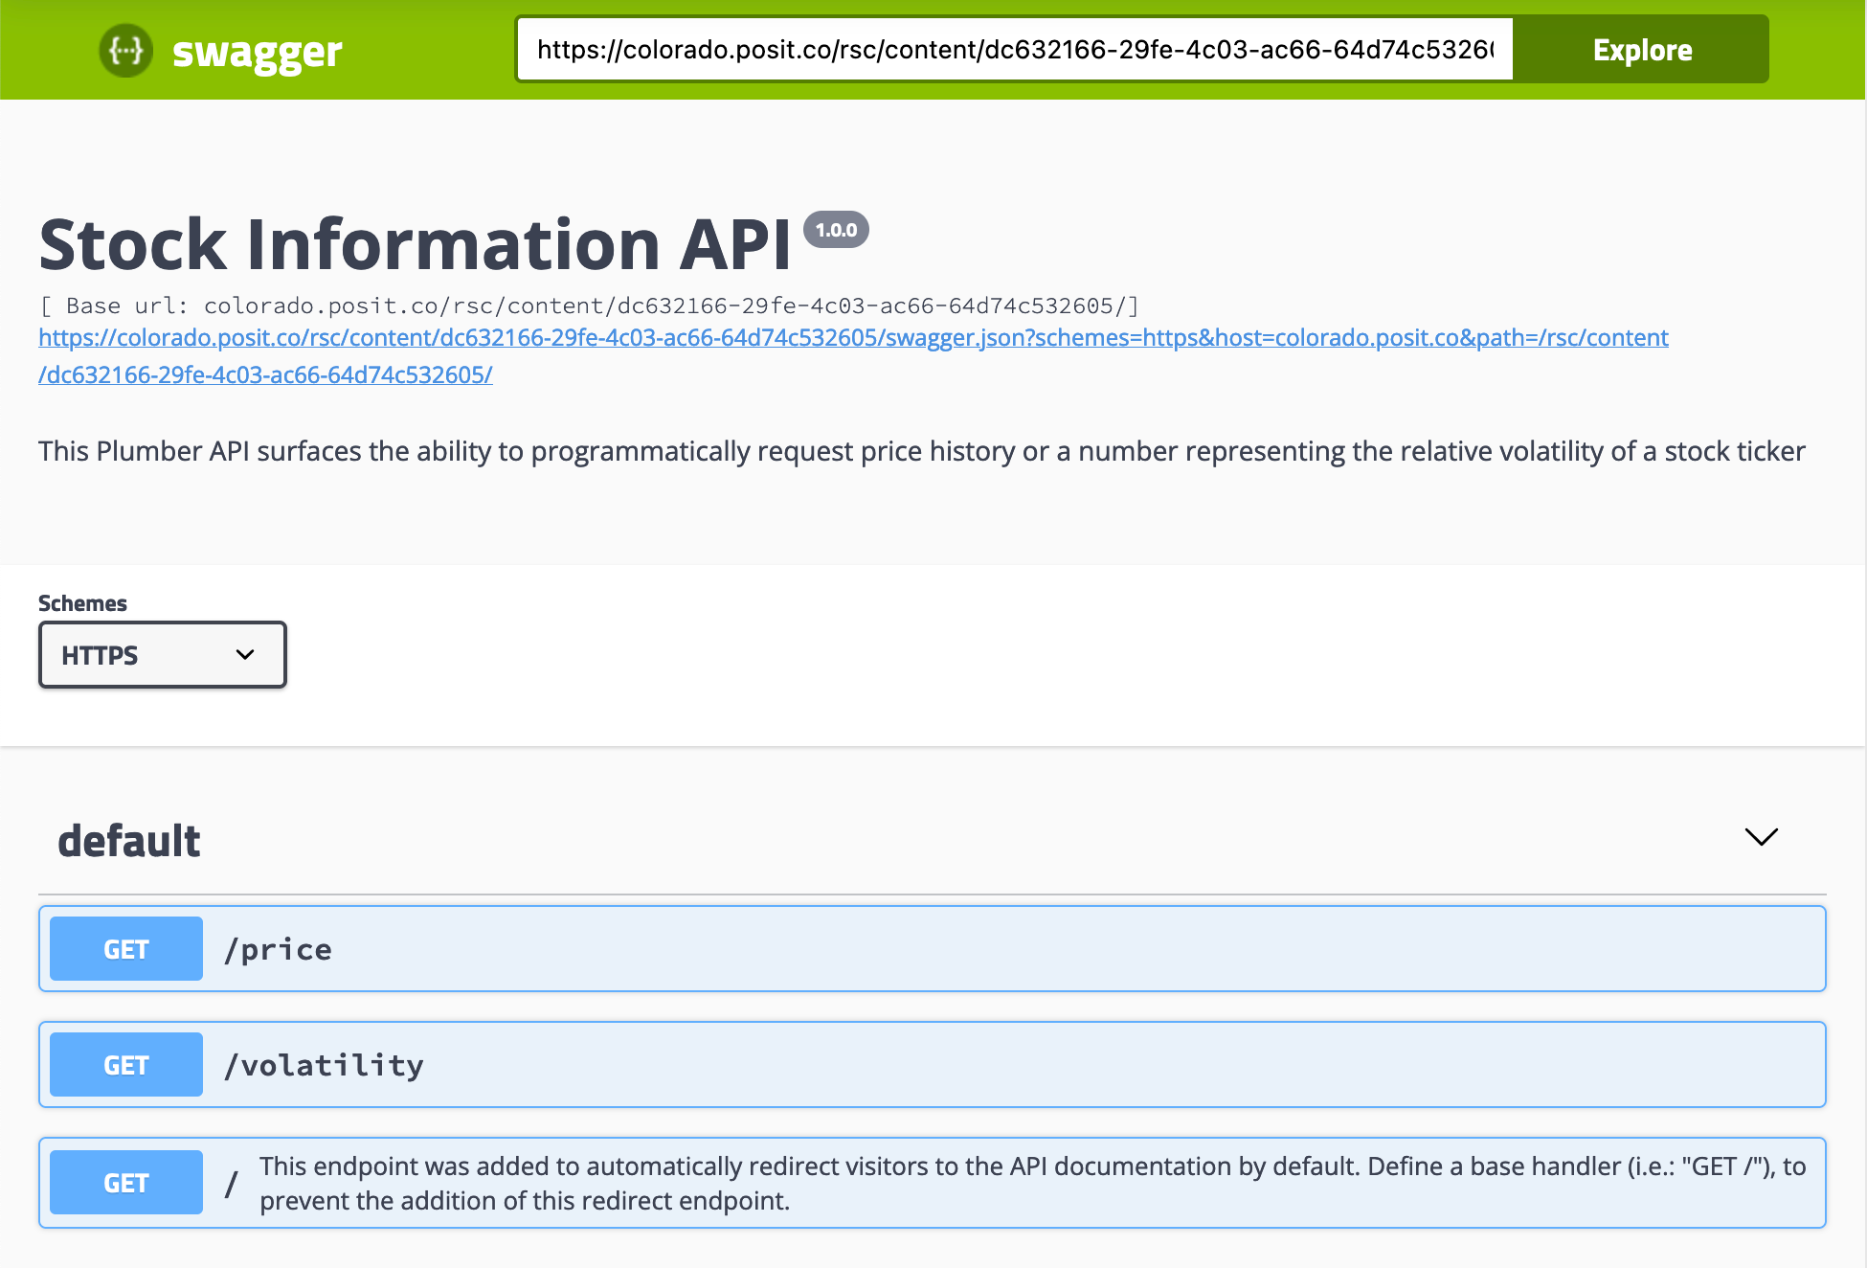
Task: Click the chevron inside the HTTPS selector
Action: point(245,655)
